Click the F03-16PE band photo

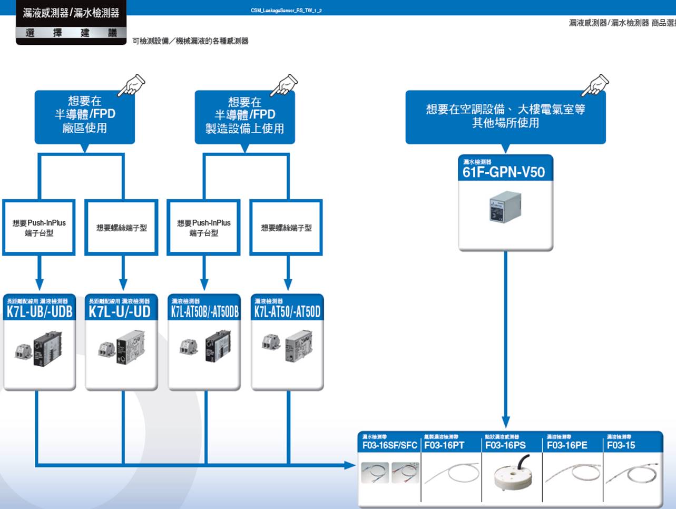(573, 474)
